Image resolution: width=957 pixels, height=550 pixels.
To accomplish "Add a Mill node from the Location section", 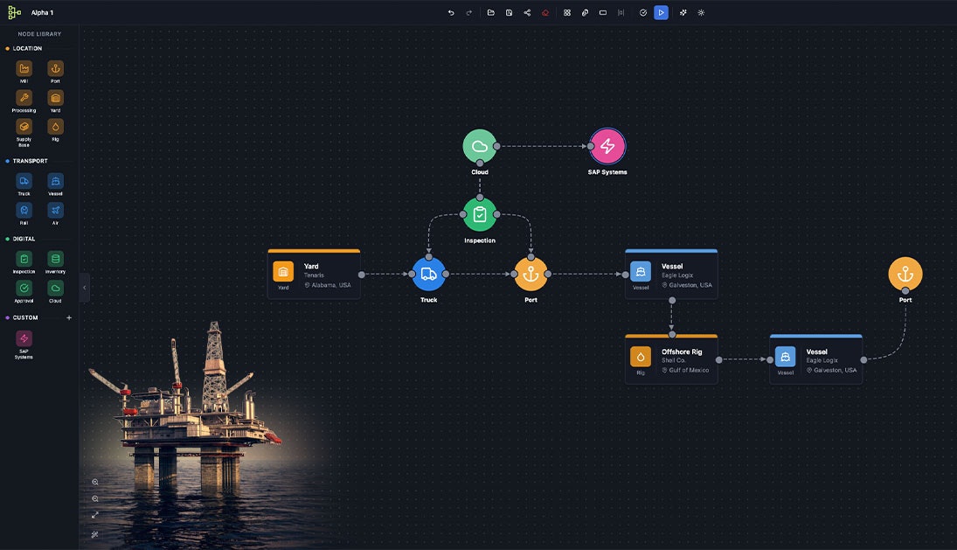I will [x=24, y=66].
